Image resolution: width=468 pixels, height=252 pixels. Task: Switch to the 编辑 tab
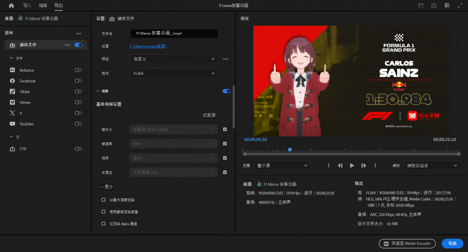coord(43,5)
